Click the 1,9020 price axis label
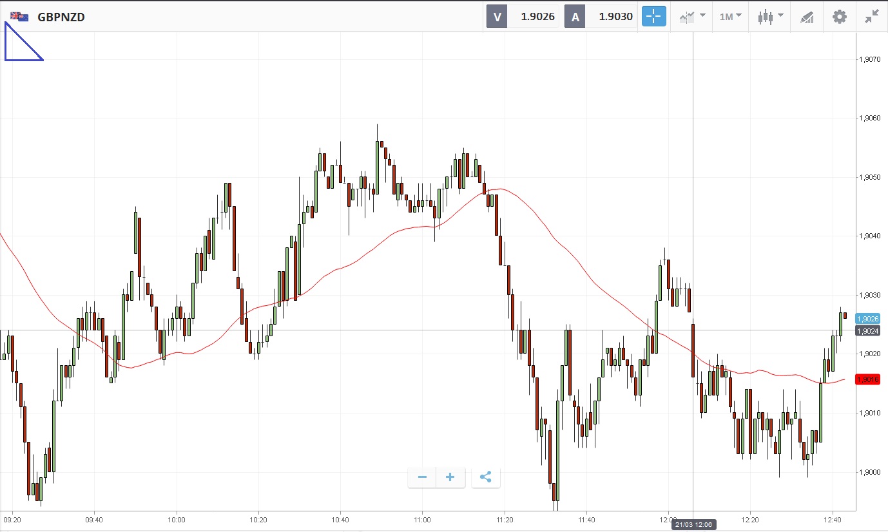This screenshot has width=888, height=532. 869,354
